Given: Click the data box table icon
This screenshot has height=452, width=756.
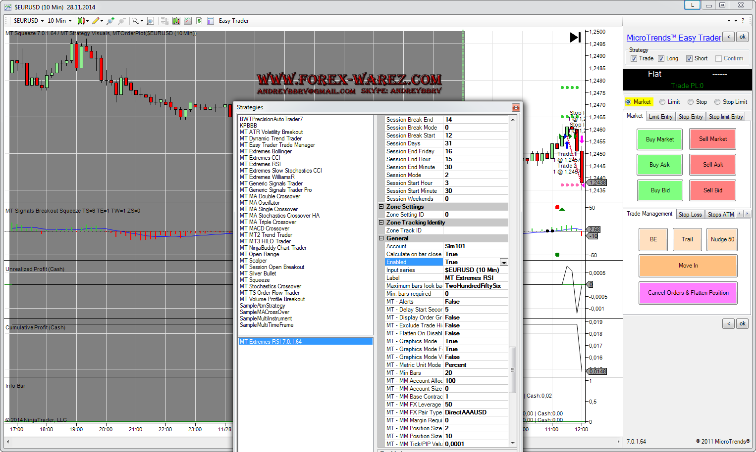Looking at the screenshot, I should click(211, 21).
